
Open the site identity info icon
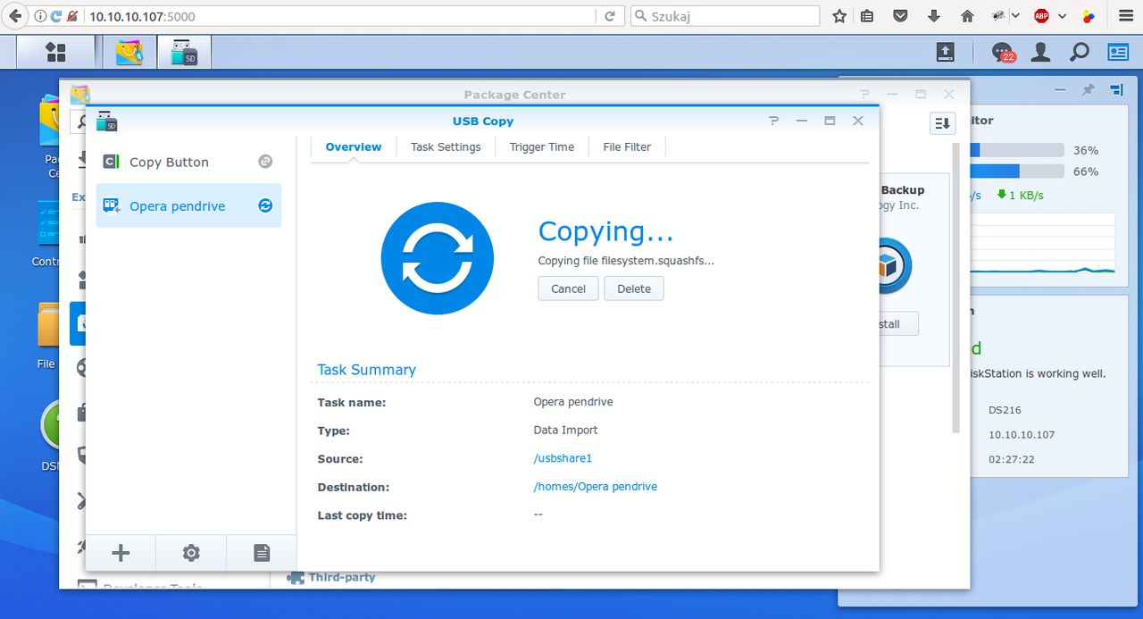[x=40, y=16]
